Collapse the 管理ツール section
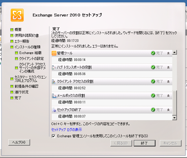 click(x=168, y=53)
